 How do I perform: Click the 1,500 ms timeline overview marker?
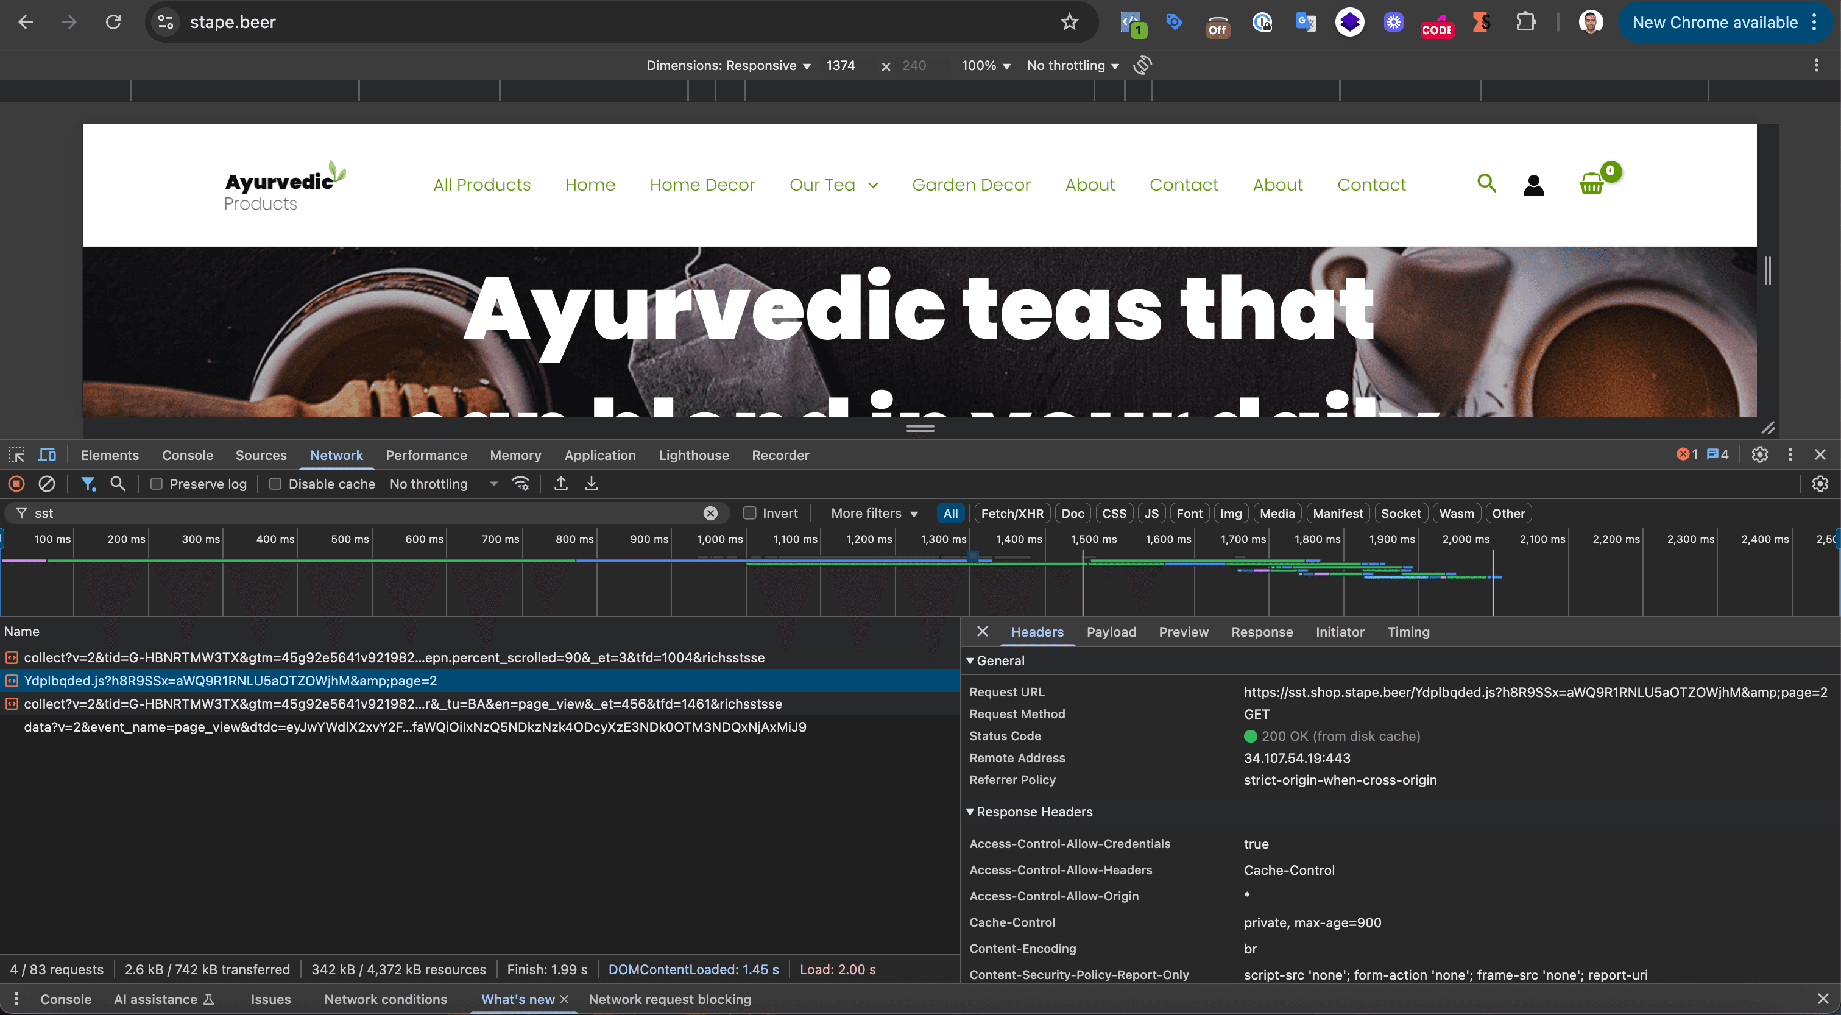1094,539
